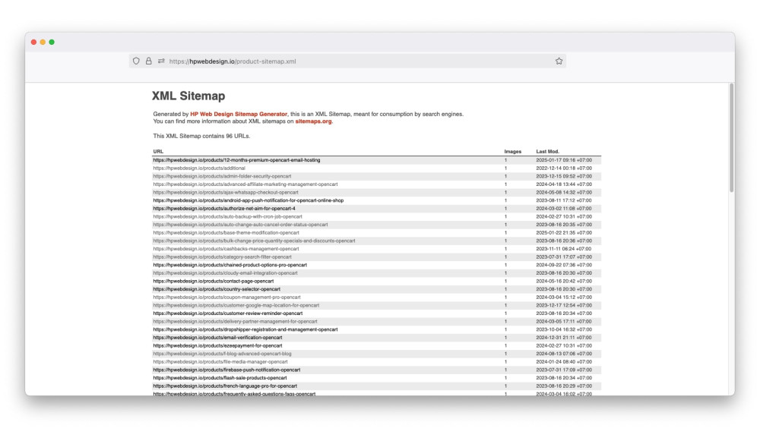The image size is (760, 444).
Task: Click the yellow minimize window button
Action: 43,42
